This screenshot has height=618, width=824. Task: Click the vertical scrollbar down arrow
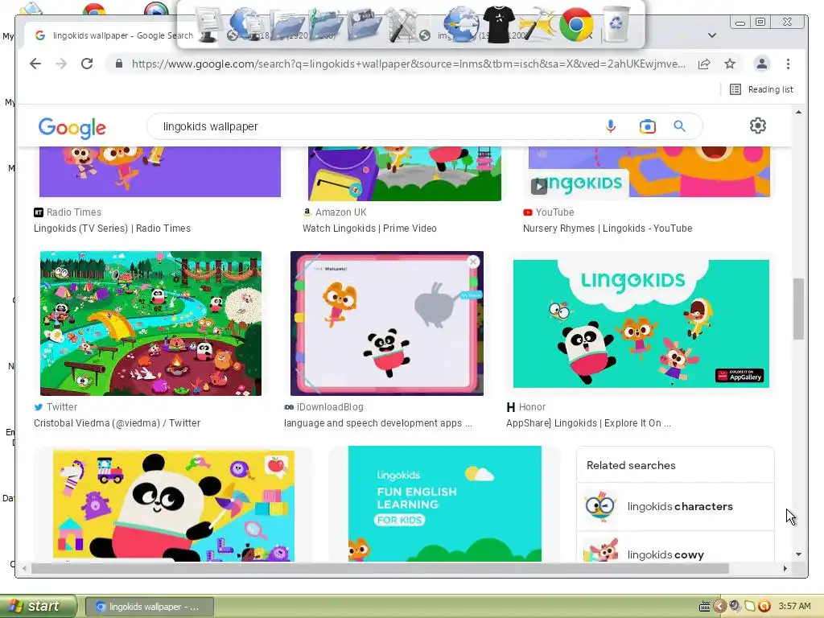798,554
